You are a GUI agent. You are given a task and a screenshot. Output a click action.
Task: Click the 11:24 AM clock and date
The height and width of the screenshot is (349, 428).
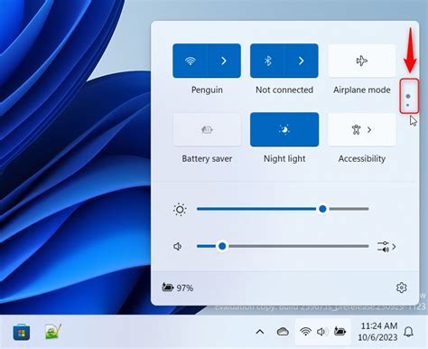pos(378,332)
